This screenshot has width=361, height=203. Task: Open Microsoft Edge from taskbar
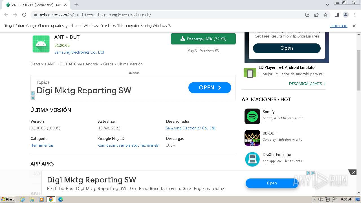click(x=61, y=199)
